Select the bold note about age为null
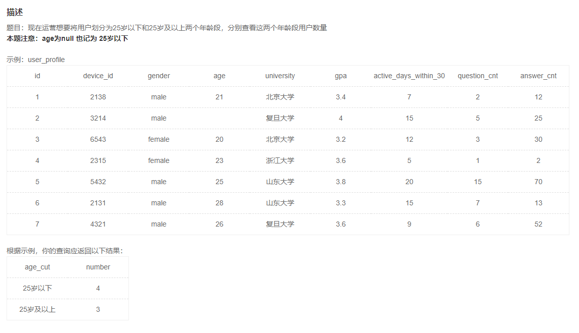The image size is (579, 333). pyautogui.click(x=67, y=38)
